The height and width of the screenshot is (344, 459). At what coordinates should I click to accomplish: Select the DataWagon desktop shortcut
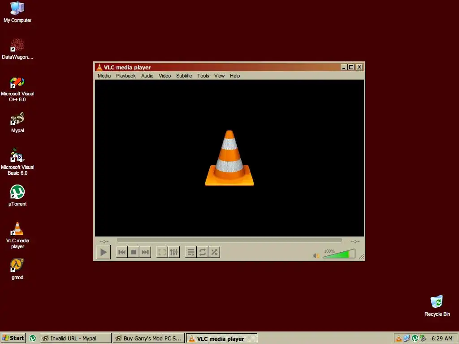click(x=17, y=49)
